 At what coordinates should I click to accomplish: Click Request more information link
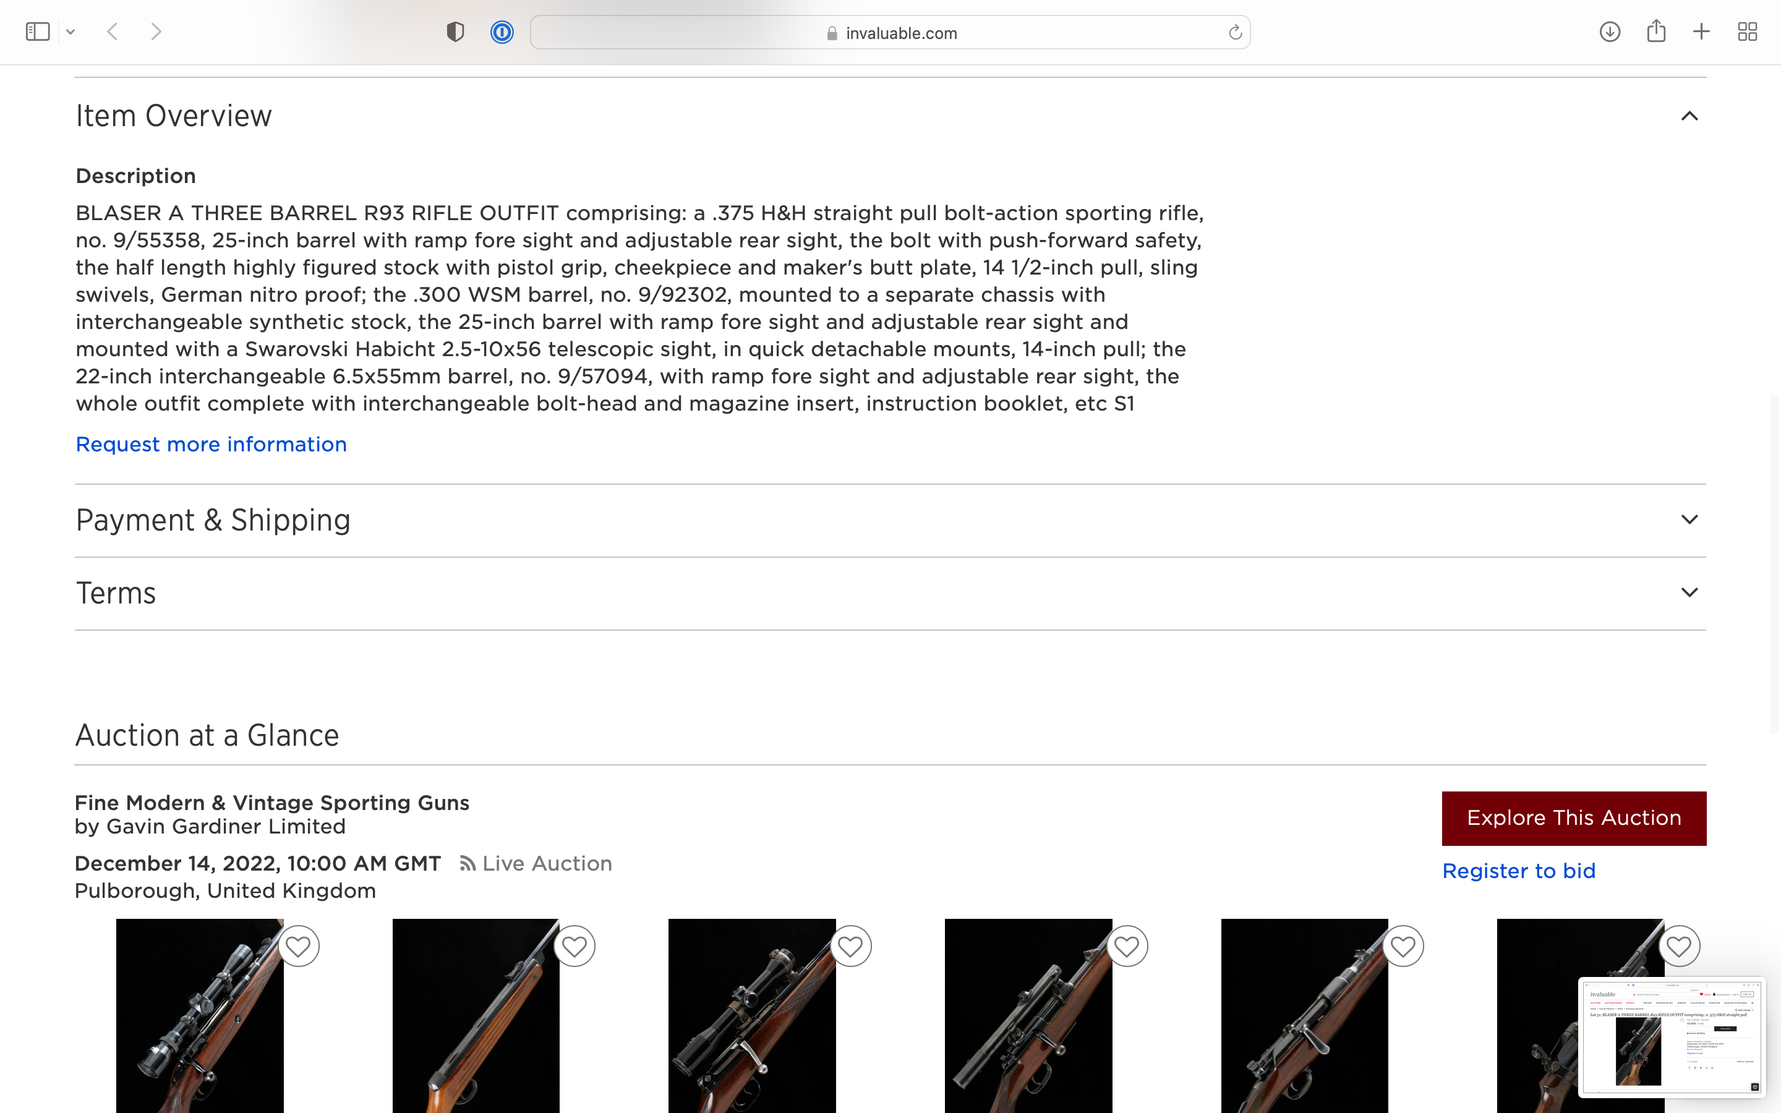tap(211, 445)
